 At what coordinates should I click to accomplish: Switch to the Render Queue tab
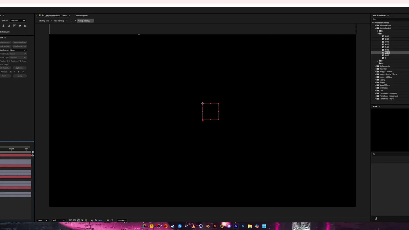point(82,15)
